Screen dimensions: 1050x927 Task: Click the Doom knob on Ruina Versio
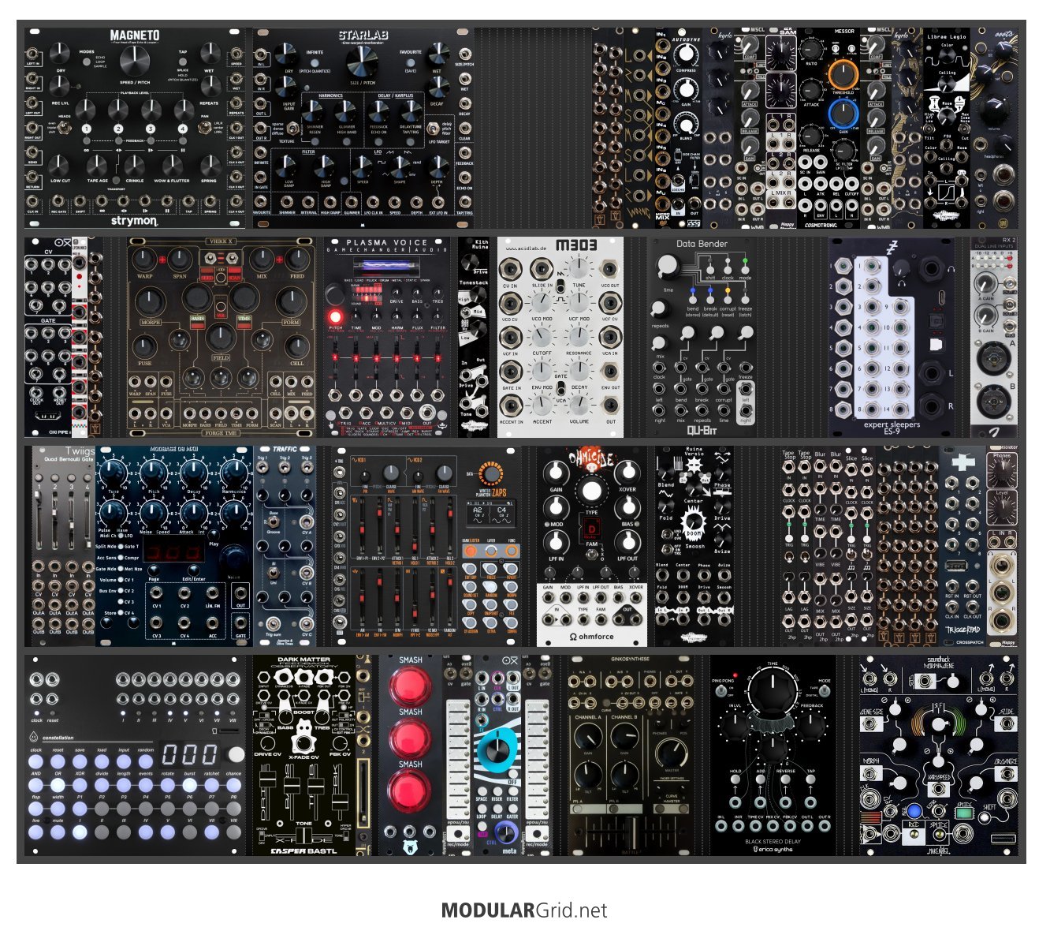click(x=694, y=522)
